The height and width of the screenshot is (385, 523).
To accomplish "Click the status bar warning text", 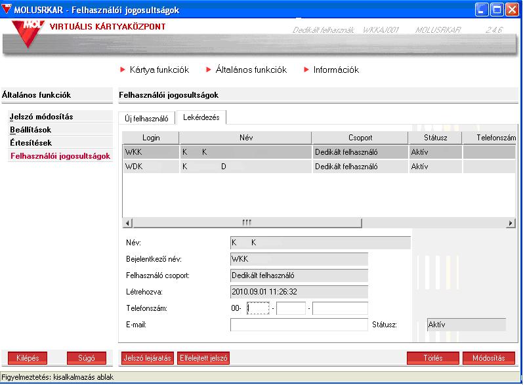I will coord(57,377).
